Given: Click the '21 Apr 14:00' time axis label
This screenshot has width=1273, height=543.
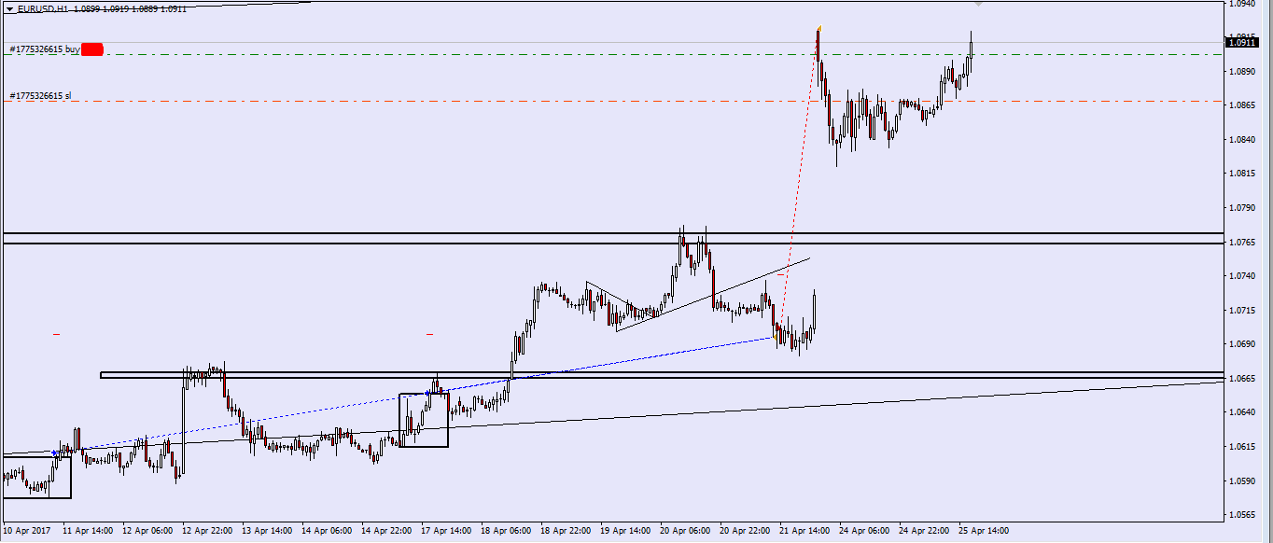Looking at the screenshot, I should tap(805, 530).
